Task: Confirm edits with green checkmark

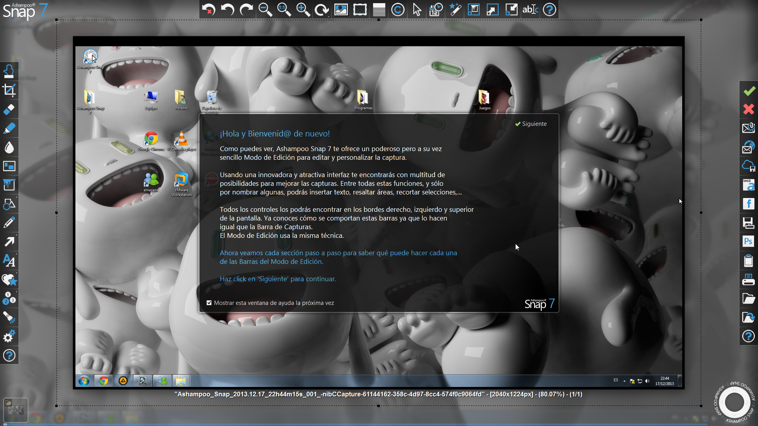Action: point(749,91)
